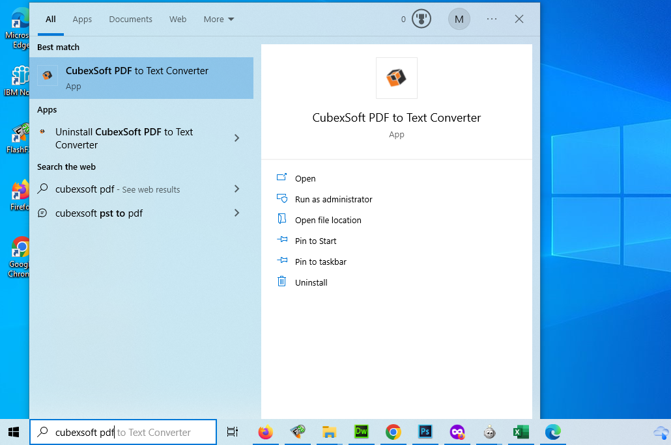Click the Uninstall trash can icon
Image resolution: width=671 pixels, height=445 pixels.
[281, 281]
